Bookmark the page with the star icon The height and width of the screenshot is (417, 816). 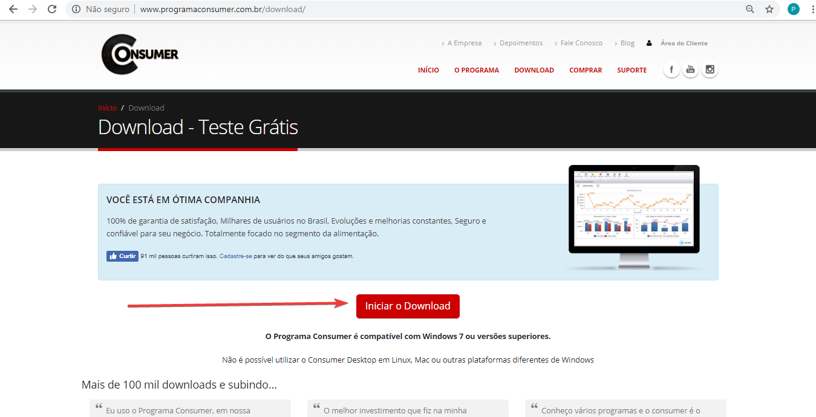(x=769, y=9)
